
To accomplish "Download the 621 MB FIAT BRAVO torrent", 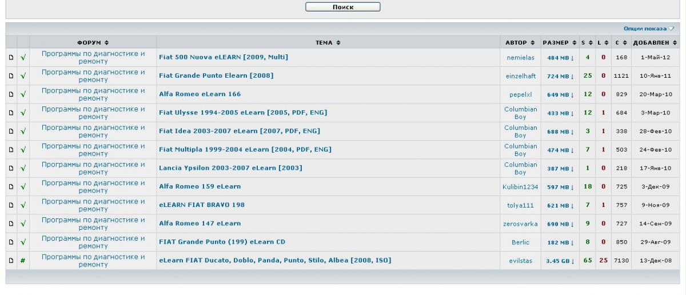I will tap(560, 205).
